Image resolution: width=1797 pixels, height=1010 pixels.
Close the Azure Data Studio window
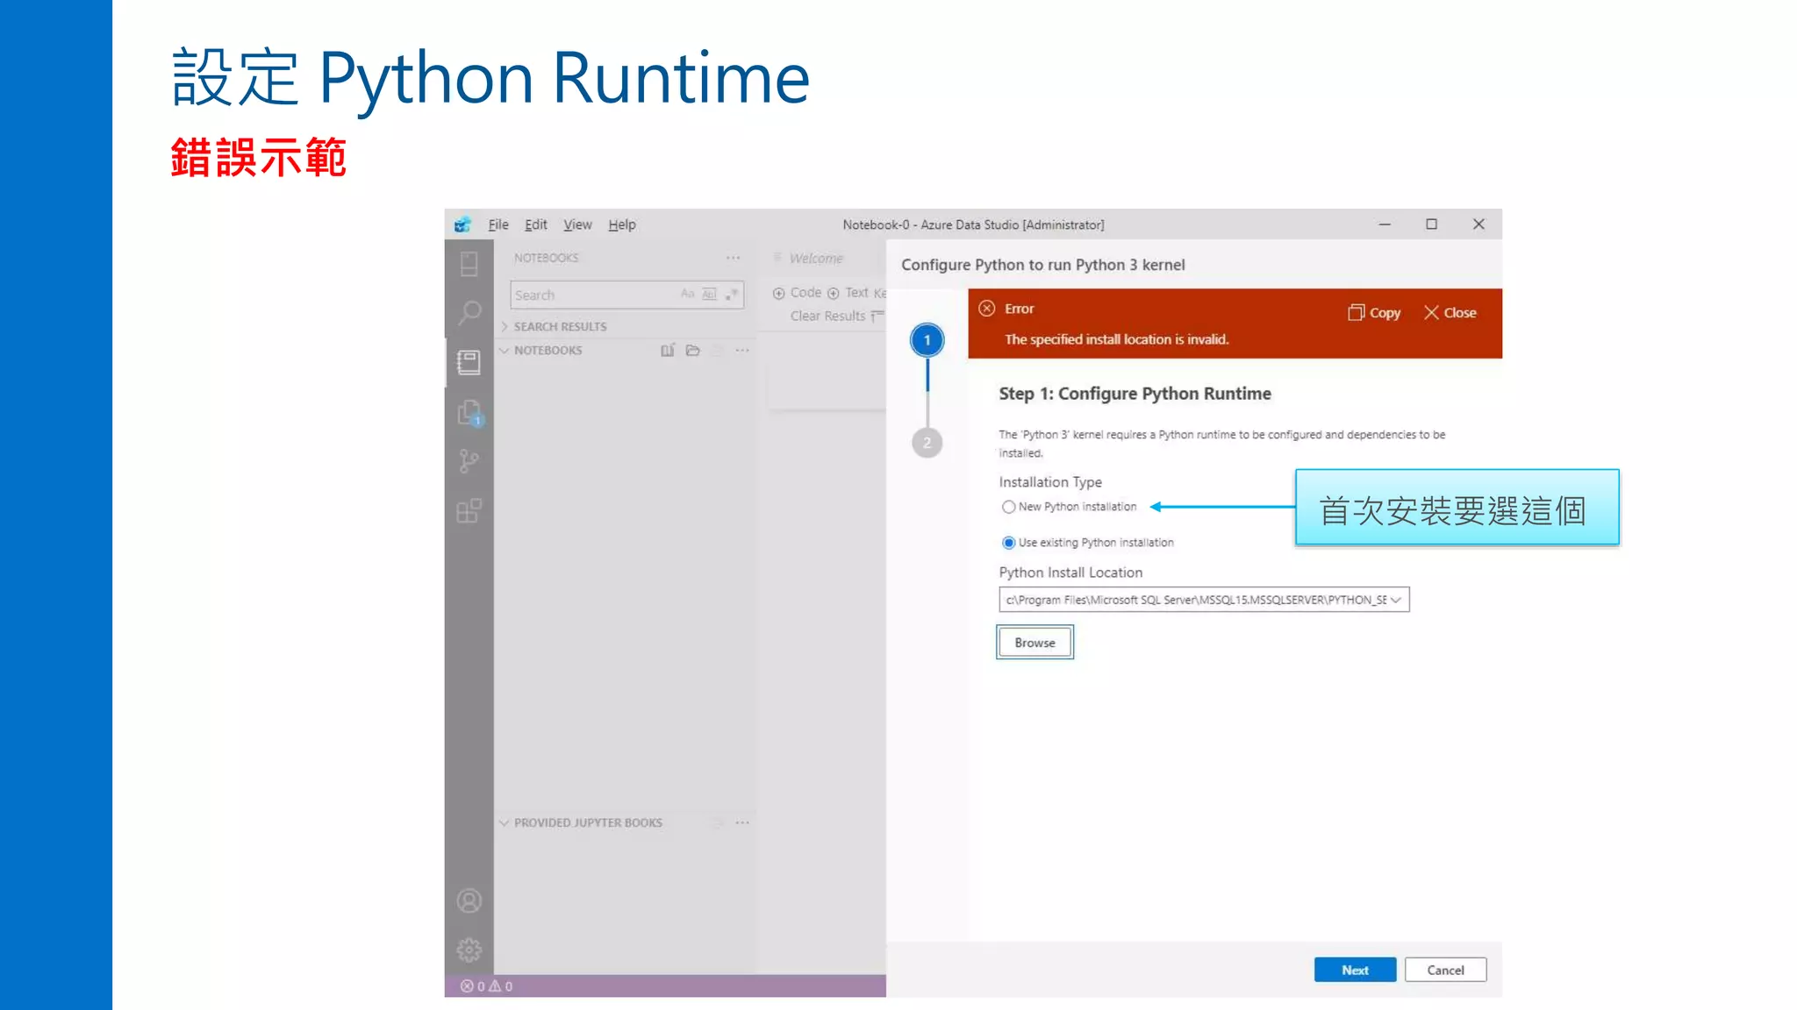pyautogui.click(x=1478, y=224)
